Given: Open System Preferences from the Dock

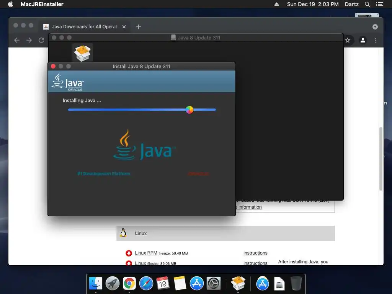Looking at the screenshot, I should tap(213, 283).
